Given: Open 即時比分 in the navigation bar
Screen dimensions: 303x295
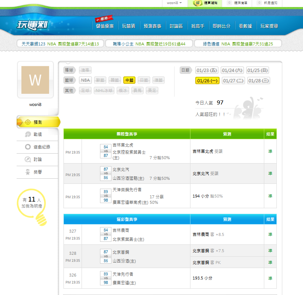Looking at the screenshot, I should tap(221, 26).
